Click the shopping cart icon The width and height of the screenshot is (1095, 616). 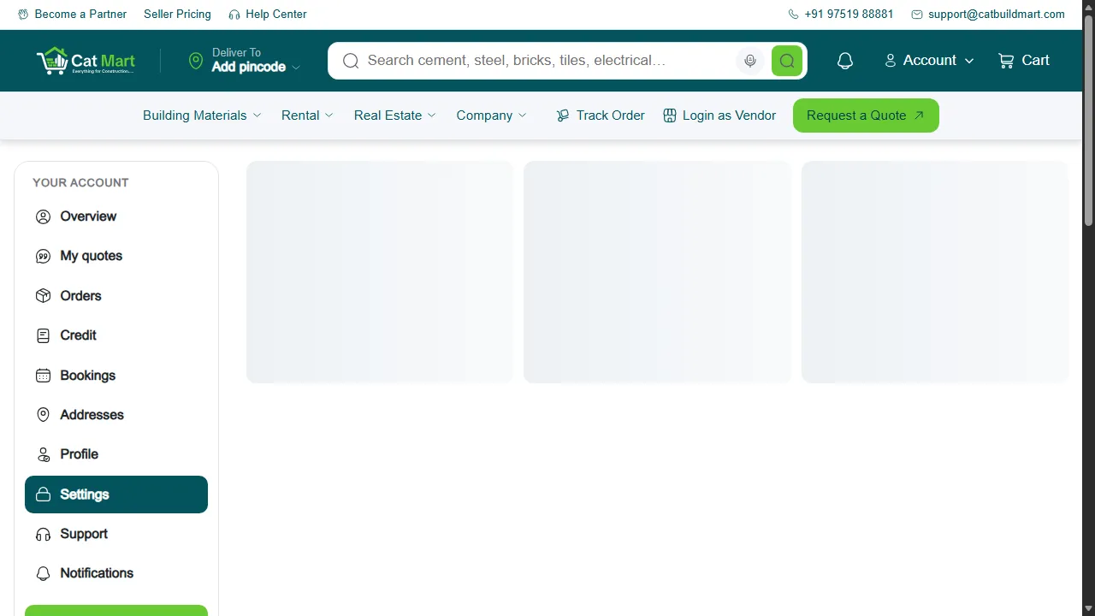(1006, 61)
